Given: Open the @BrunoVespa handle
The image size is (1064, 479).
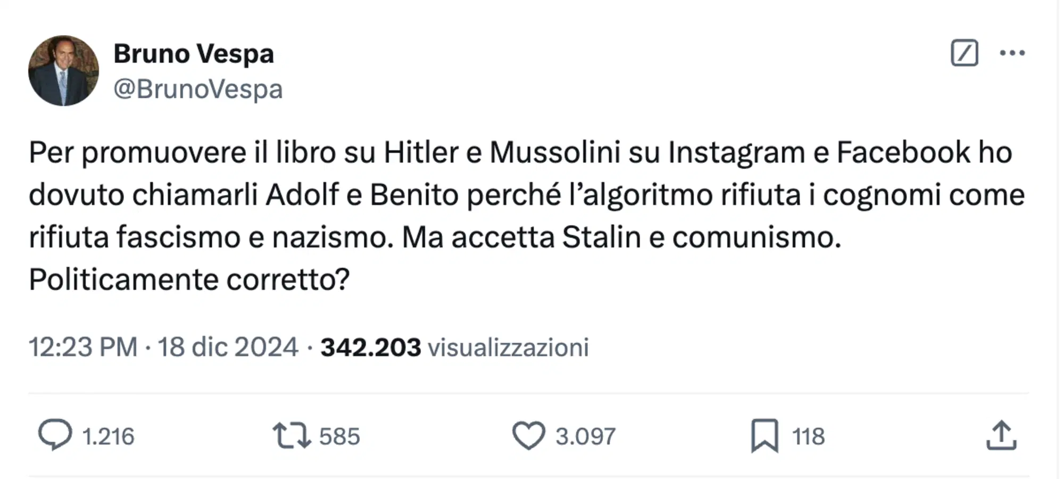Looking at the screenshot, I should coord(198,89).
